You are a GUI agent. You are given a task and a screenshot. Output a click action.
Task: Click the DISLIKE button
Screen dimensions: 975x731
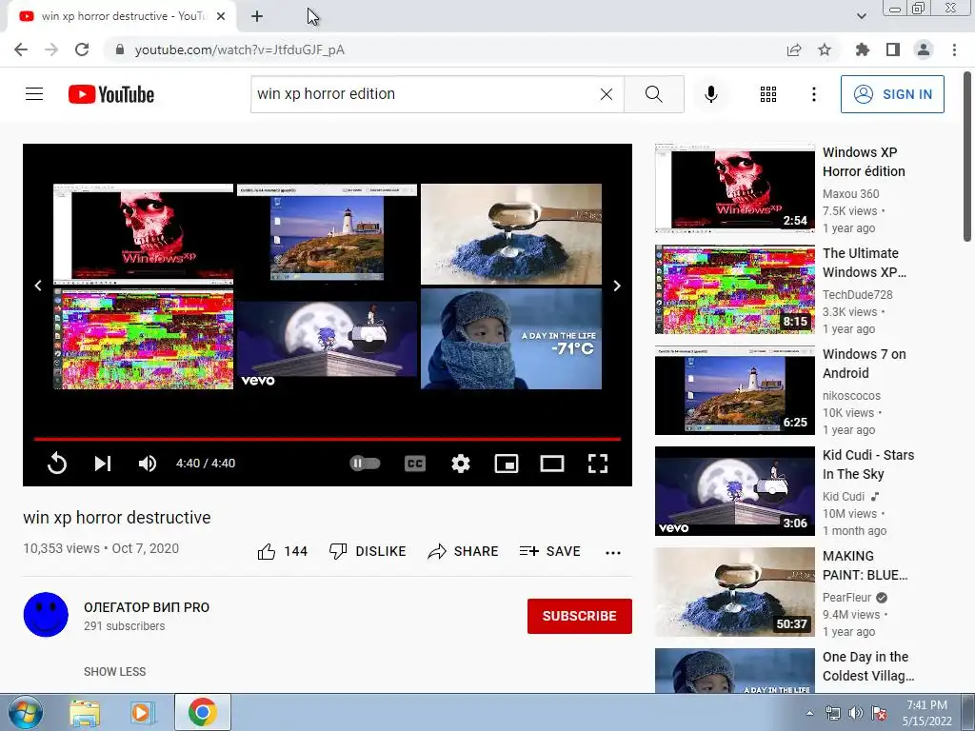tap(368, 551)
